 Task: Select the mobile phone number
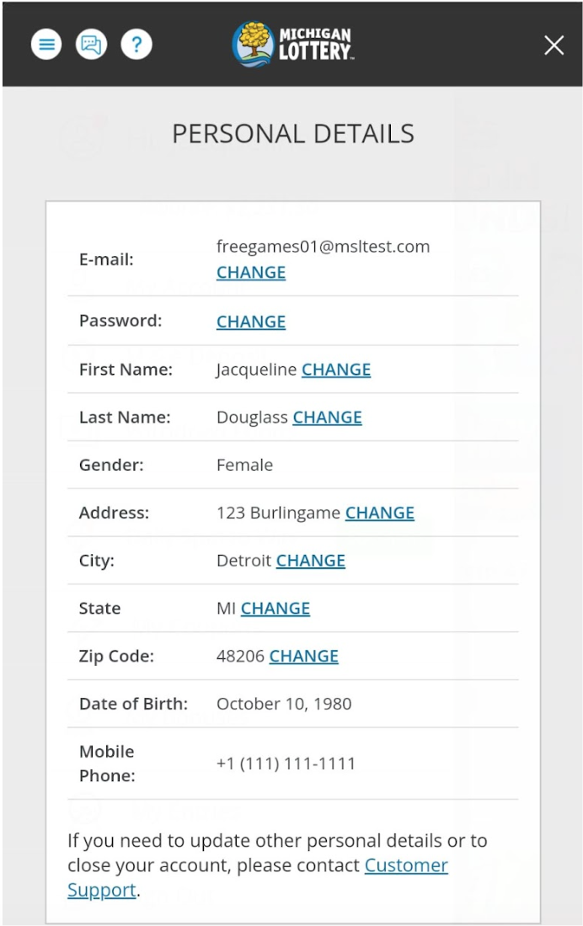[284, 764]
